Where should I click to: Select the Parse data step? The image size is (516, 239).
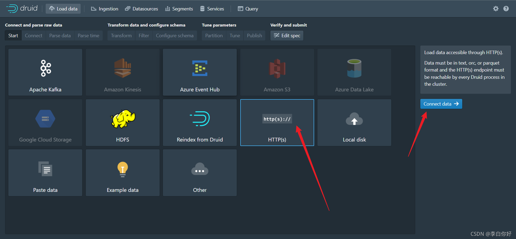click(60, 36)
